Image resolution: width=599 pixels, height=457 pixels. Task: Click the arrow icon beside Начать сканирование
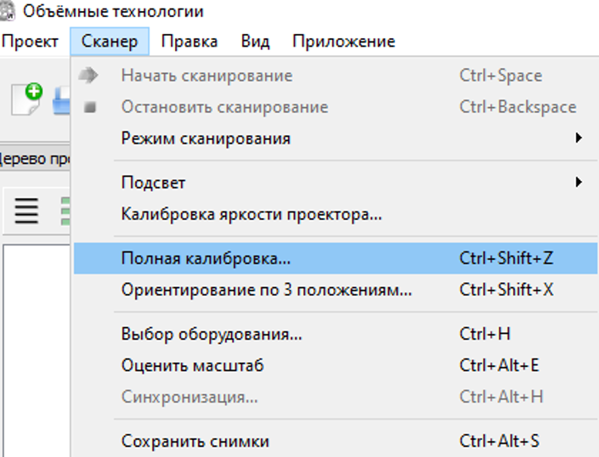(88, 76)
